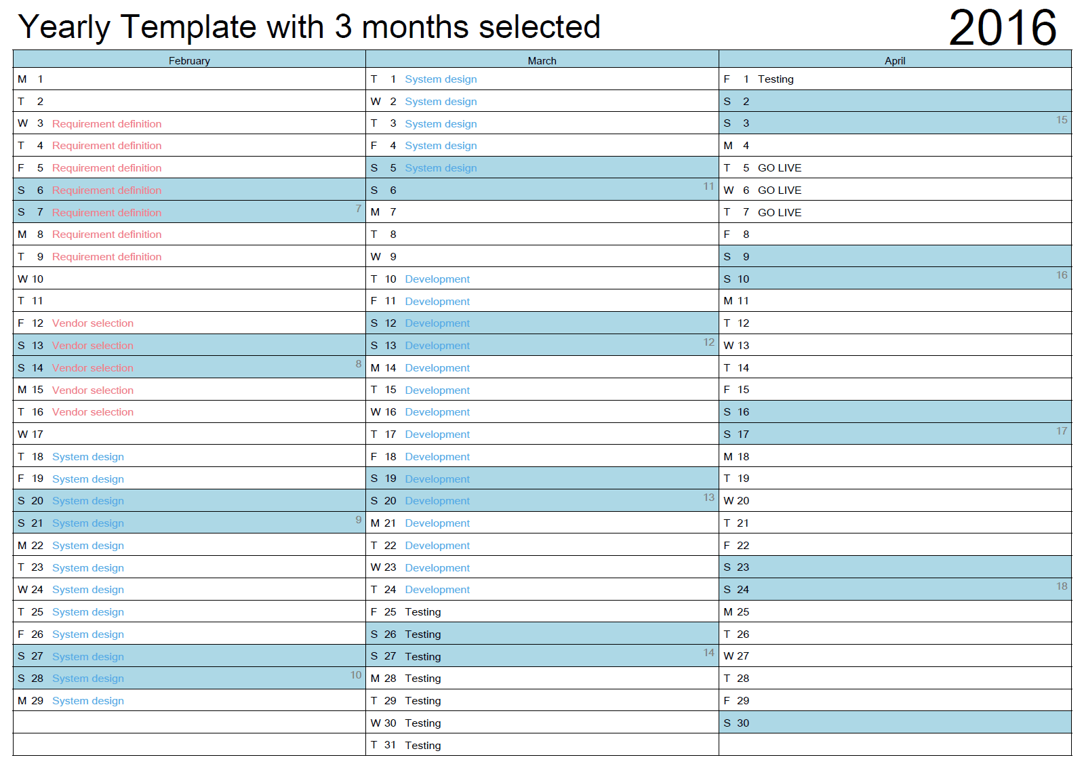1084x766 pixels.
Task: Click the Yearly Template title text
Action: (x=309, y=28)
